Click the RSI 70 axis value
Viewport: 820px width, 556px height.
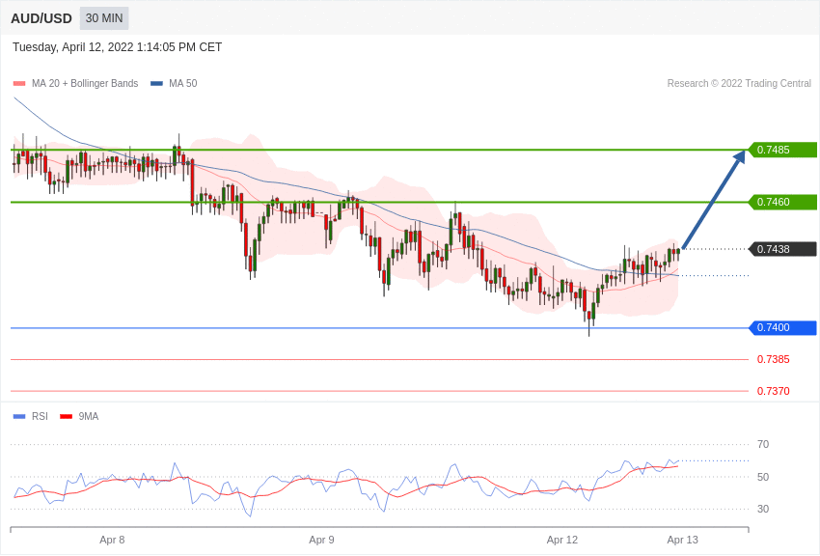click(763, 444)
